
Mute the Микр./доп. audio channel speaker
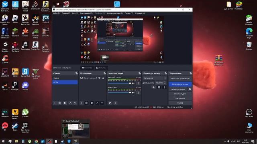click(x=133, y=93)
